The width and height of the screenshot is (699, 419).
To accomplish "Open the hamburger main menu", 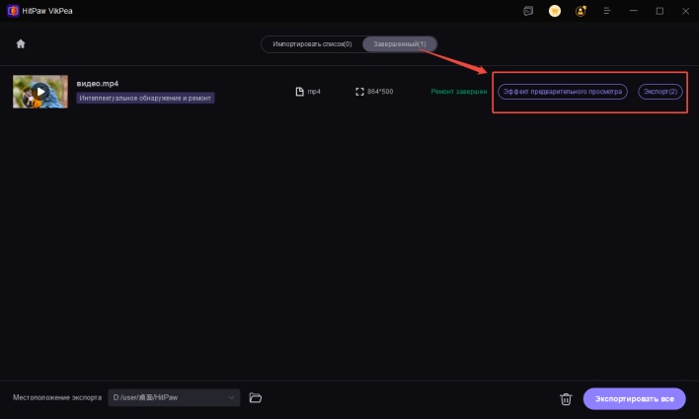I will [x=607, y=11].
